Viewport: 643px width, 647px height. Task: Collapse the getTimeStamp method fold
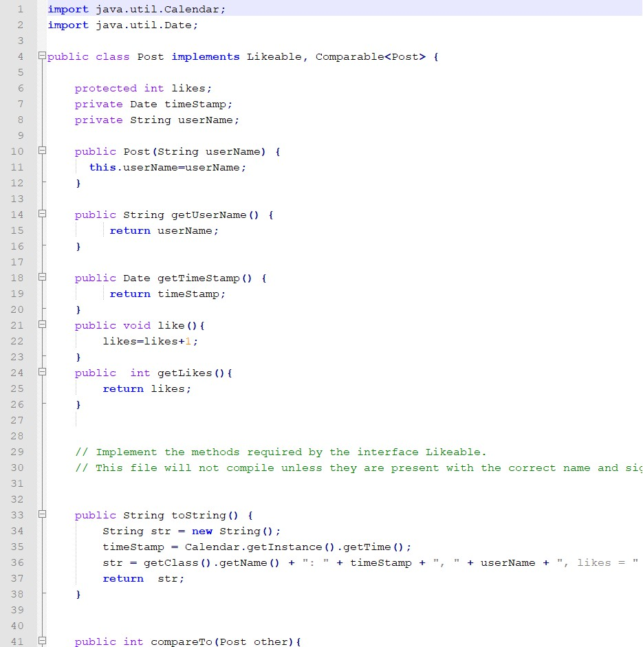42,278
